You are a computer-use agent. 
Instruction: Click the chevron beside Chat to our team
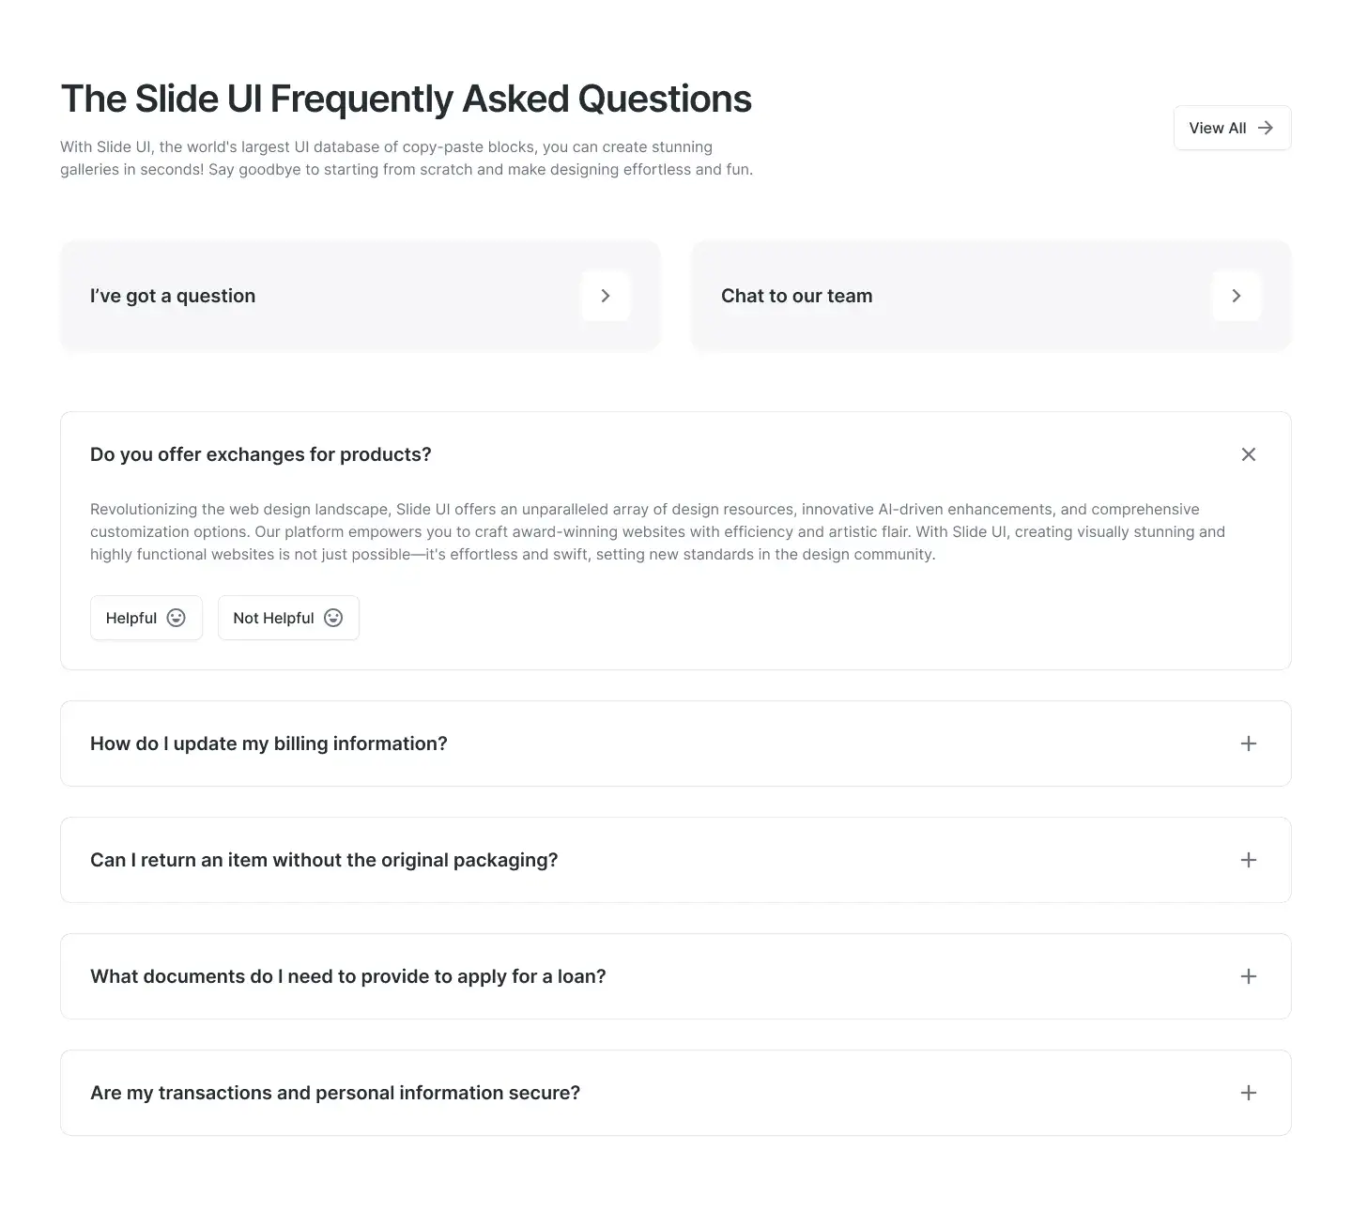[1237, 296]
